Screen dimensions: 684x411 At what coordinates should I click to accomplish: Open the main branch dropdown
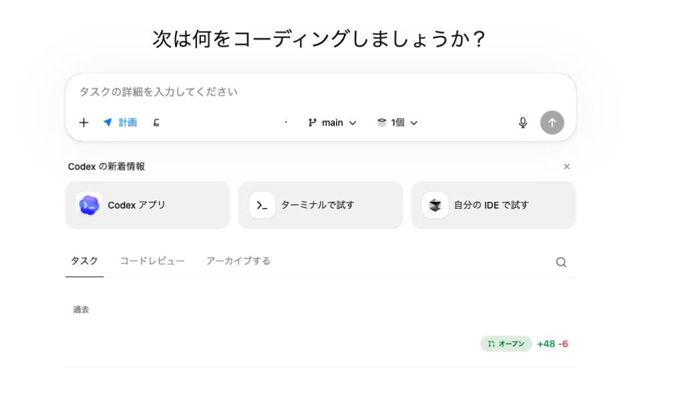tap(332, 122)
